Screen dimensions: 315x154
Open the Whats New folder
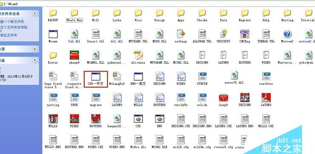(74, 13)
